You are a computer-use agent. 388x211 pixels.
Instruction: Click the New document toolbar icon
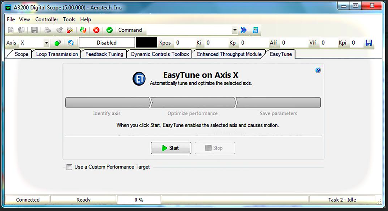(x=11, y=30)
